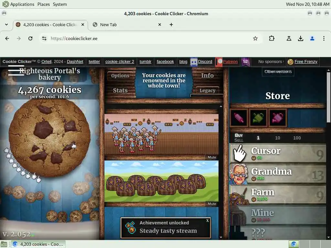Close the achievement unlocked notification
The width and height of the screenshot is (331, 248).
(x=208, y=221)
